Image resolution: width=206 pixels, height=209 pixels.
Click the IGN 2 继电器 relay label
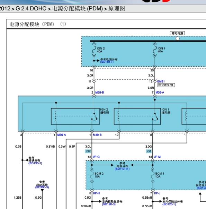pyautogui.click(x=105, y=111)
